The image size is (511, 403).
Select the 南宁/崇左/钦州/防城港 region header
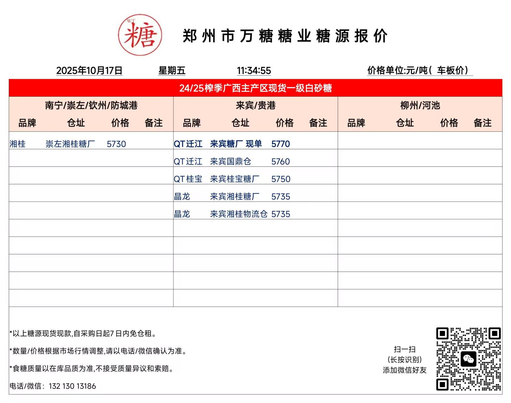[91, 105]
